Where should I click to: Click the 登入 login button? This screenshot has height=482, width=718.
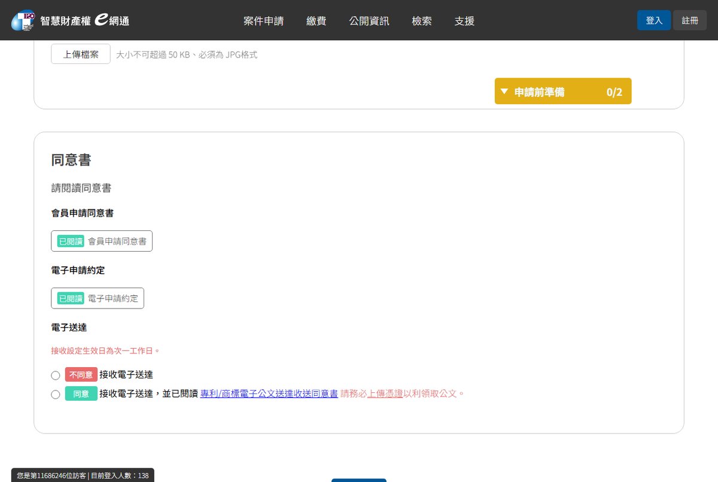click(x=654, y=20)
